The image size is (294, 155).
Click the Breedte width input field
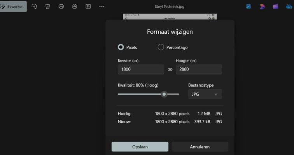point(140,69)
